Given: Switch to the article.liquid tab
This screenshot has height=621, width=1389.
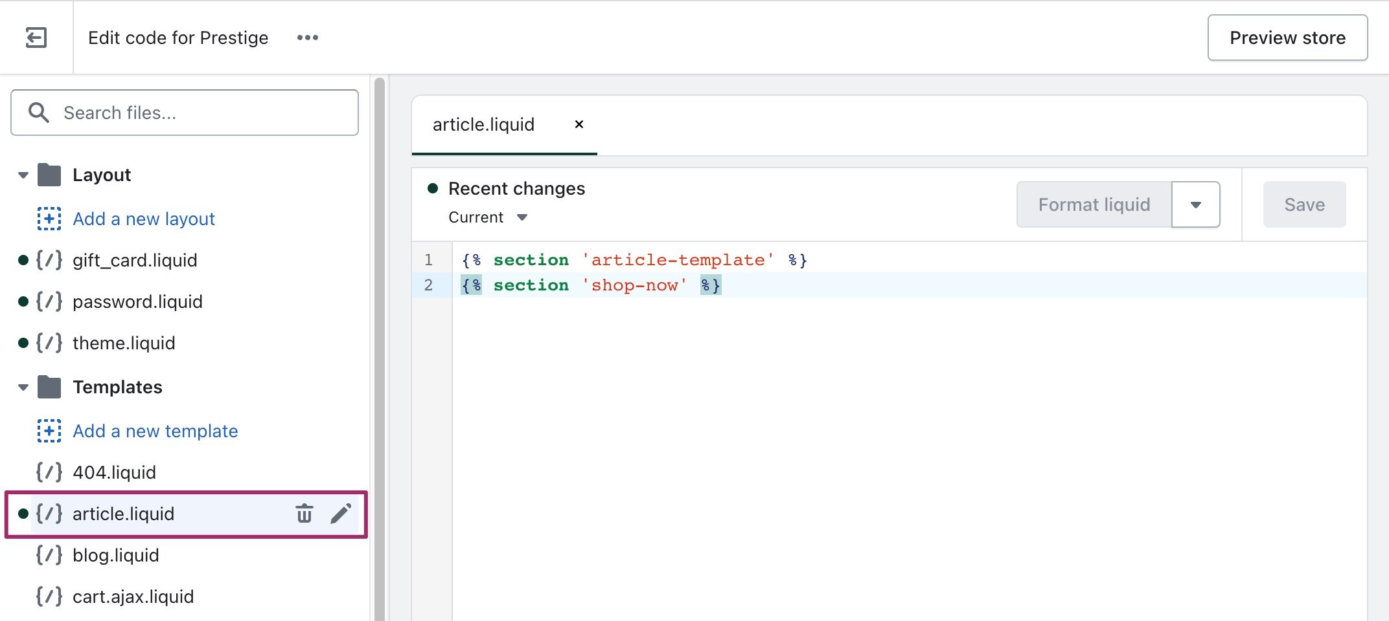Looking at the screenshot, I should click(x=483, y=124).
